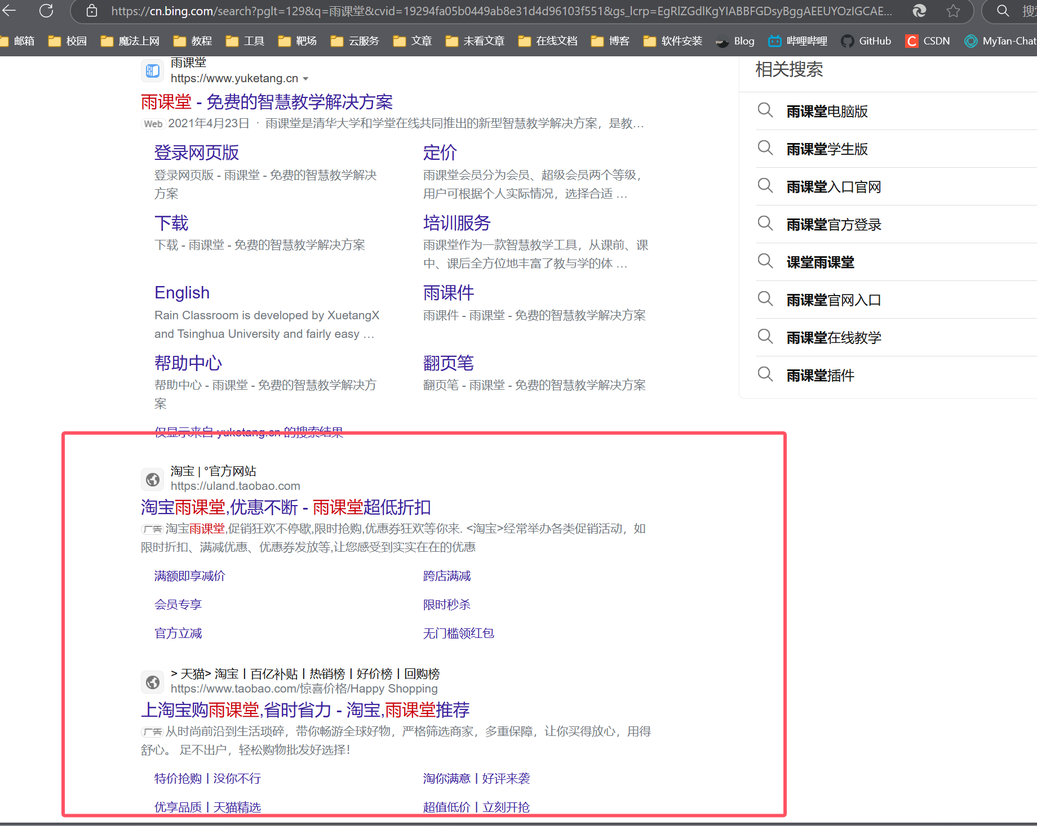Select related search 雨课堂官方登录
1037x826 pixels.
pyautogui.click(x=834, y=225)
